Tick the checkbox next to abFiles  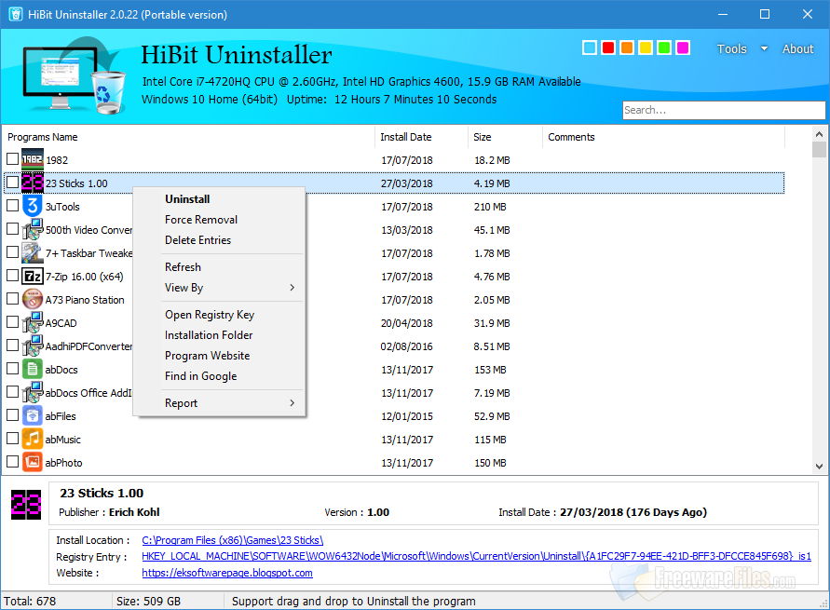pyautogui.click(x=14, y=415)
